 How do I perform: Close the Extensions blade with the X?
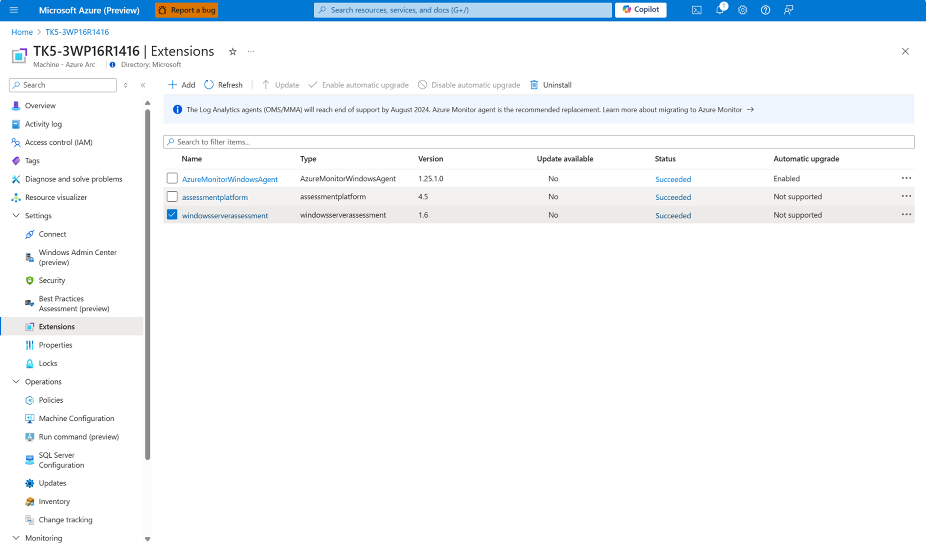click(x=905, y=51)
